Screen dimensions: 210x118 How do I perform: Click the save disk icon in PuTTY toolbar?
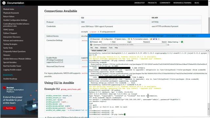(x=154, y=39)
